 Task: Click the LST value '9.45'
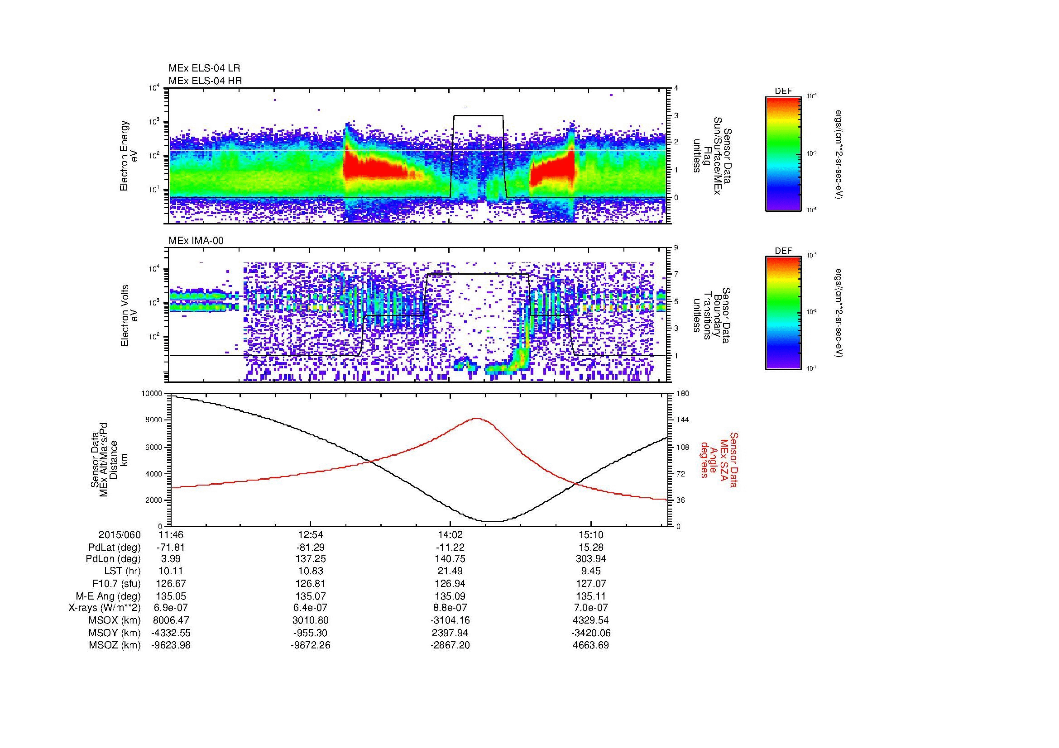(591, 572)
